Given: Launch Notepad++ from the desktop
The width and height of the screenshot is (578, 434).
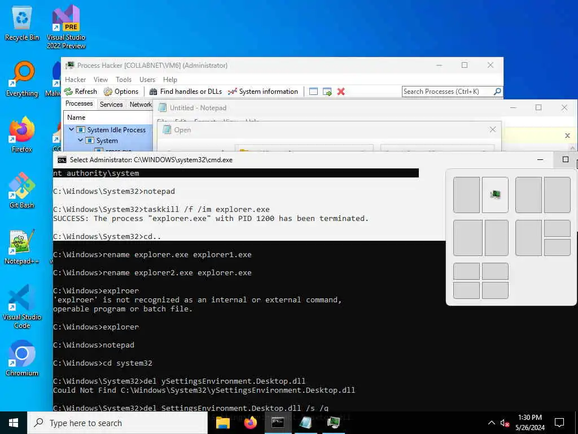Looking at the screenshot, I should tap(22, 246).
